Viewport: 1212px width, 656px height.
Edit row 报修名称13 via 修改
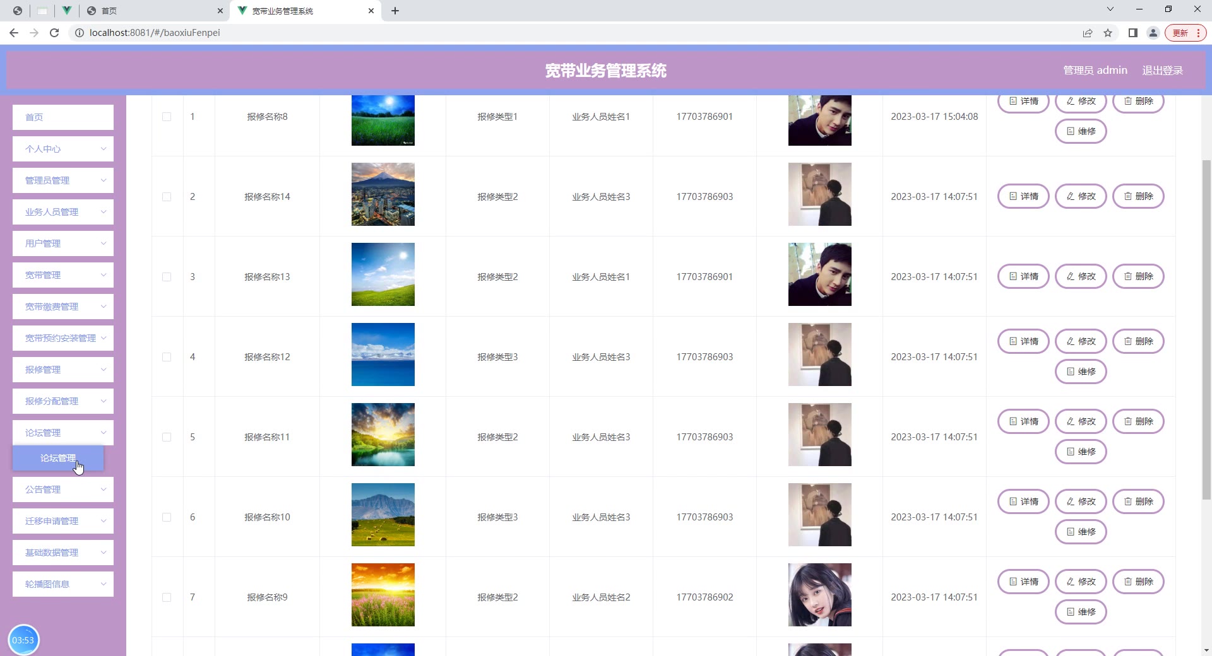(1081, 276)
